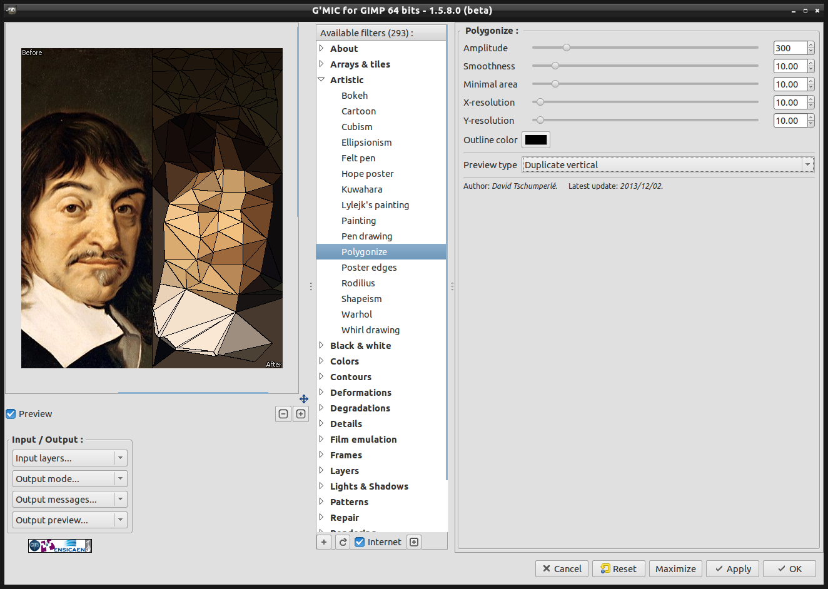Image resolution: width=828 pixels, height=589 pixels.
Task: Select the Felt pen filter
Action: [x=358, y=158]
